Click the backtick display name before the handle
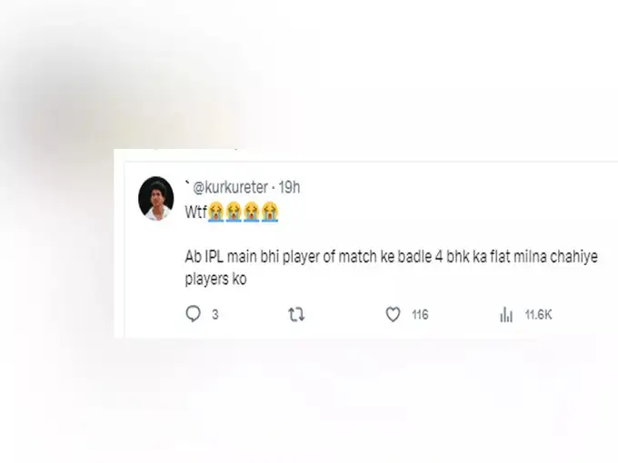The height and width of the screenshot is (463, 618). click(187, 182)
